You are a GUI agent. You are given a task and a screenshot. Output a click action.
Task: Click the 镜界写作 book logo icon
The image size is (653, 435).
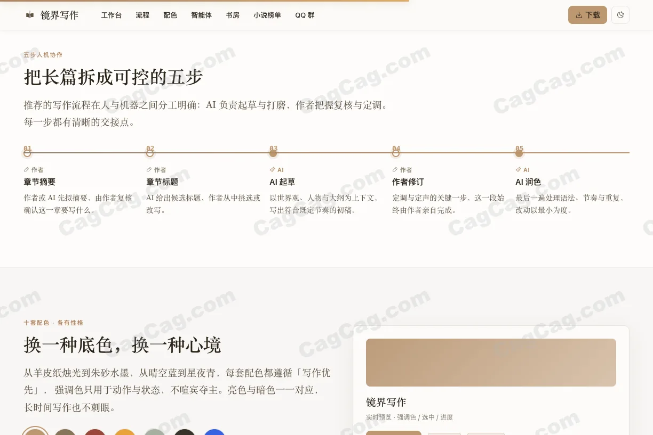30,15
